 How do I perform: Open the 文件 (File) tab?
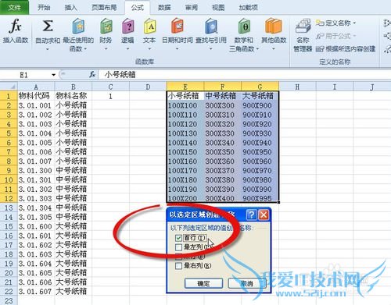(14, 8)
